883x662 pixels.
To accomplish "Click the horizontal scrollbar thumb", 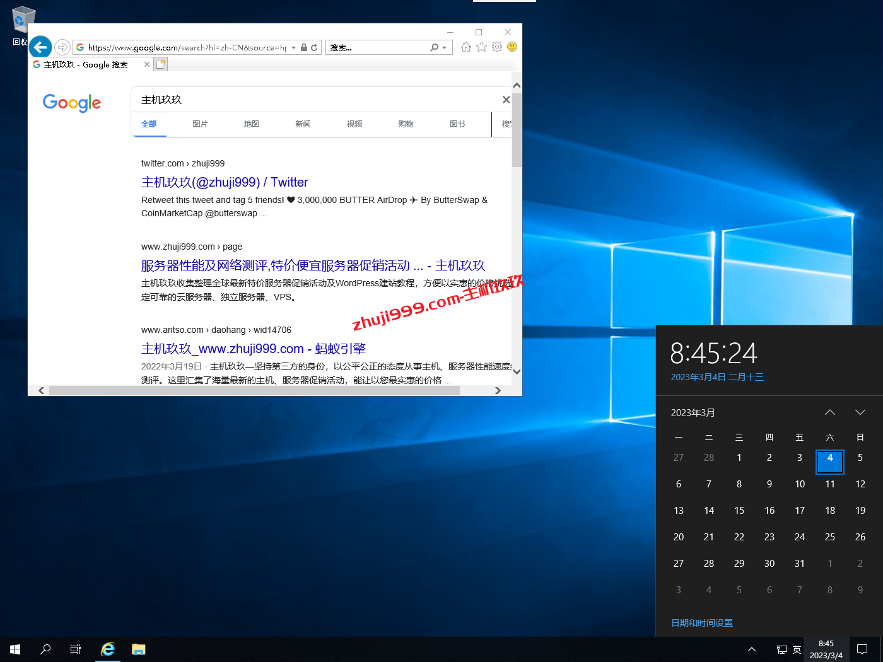I will pyautogui.click(x=255, y=390).
